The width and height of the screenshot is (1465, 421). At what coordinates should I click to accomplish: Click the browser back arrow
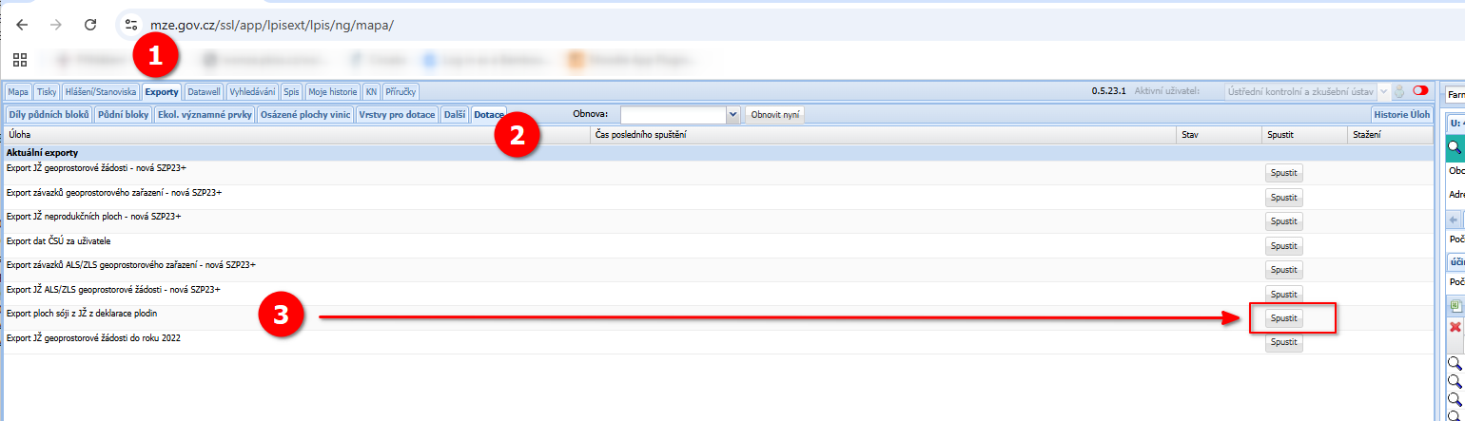[x=23, y=26]
